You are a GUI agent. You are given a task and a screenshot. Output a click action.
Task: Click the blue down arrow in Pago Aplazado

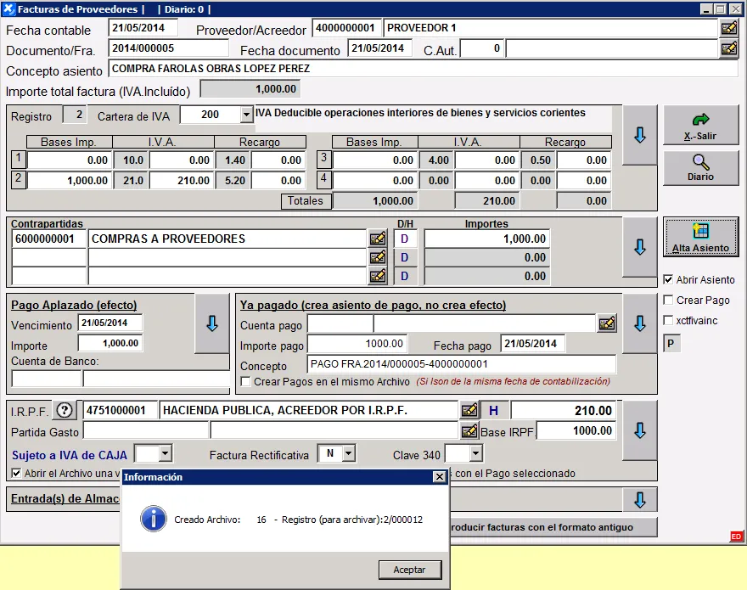coord(212,323)
